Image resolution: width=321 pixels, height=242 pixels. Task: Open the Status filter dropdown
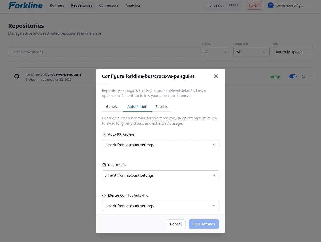[216, 52]
